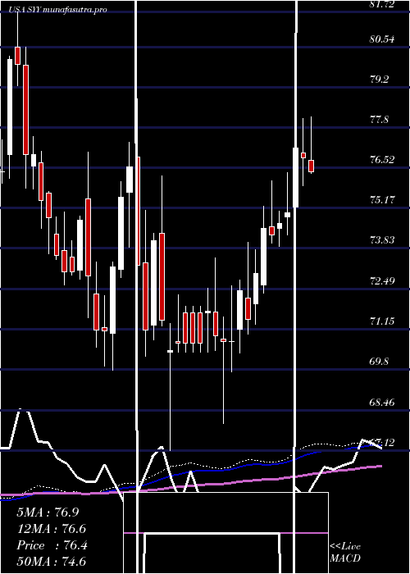Click the 68.46 price axis label
Viewport: 410px width, 574px height.
[382, 402]
